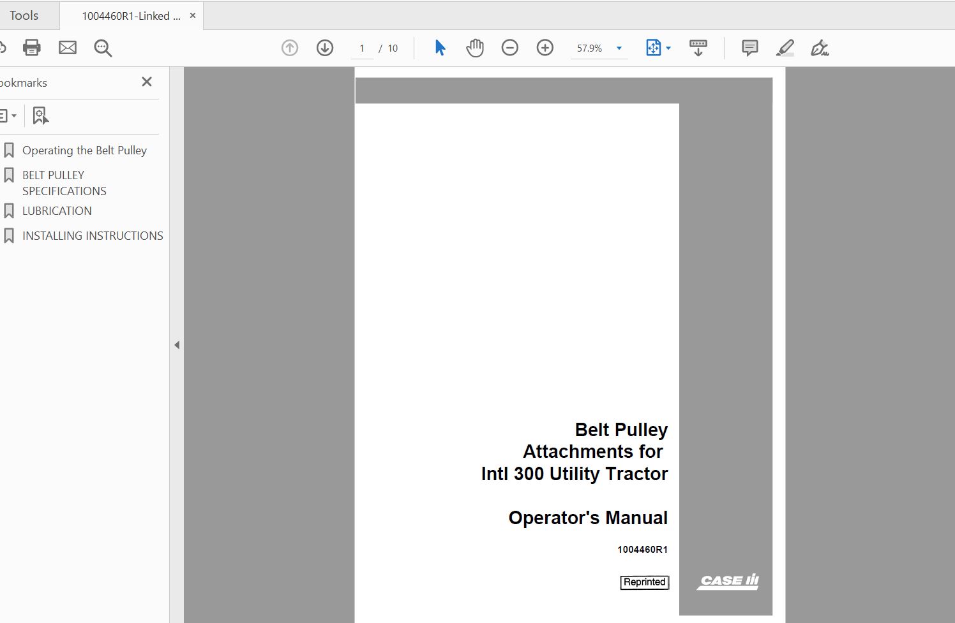Print the document with the printer icon
The height and width of the screenshot is (623, 955).
click(31, 48)
